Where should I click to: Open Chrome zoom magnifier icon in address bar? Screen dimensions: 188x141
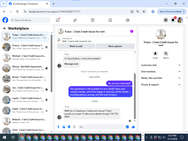(x=138, y=12)
